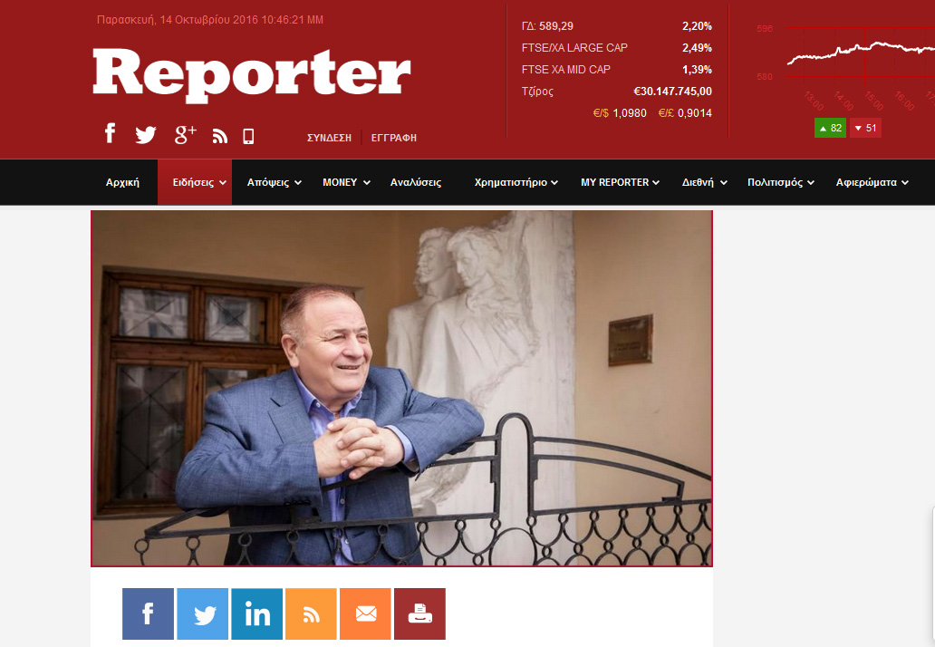Image resolution: width=935 pixels, height=647 pixels.
Task: Click the ΣΥΝΔΕΣΗ login link
Action: (329, 138)
